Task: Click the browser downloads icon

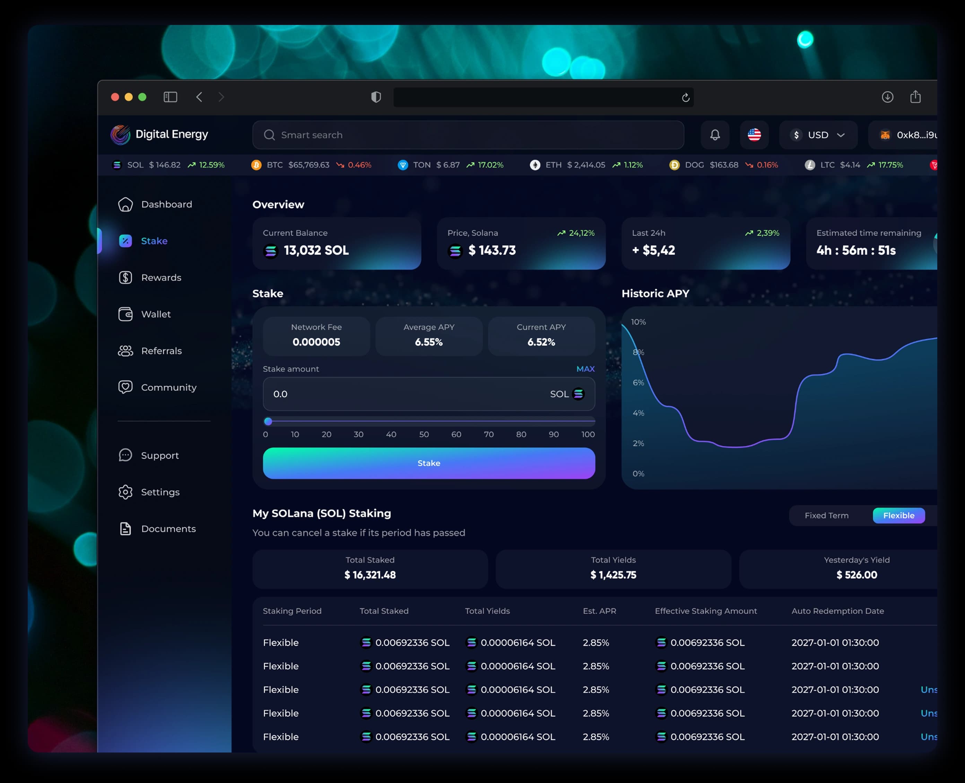Action: click(887, 97)
